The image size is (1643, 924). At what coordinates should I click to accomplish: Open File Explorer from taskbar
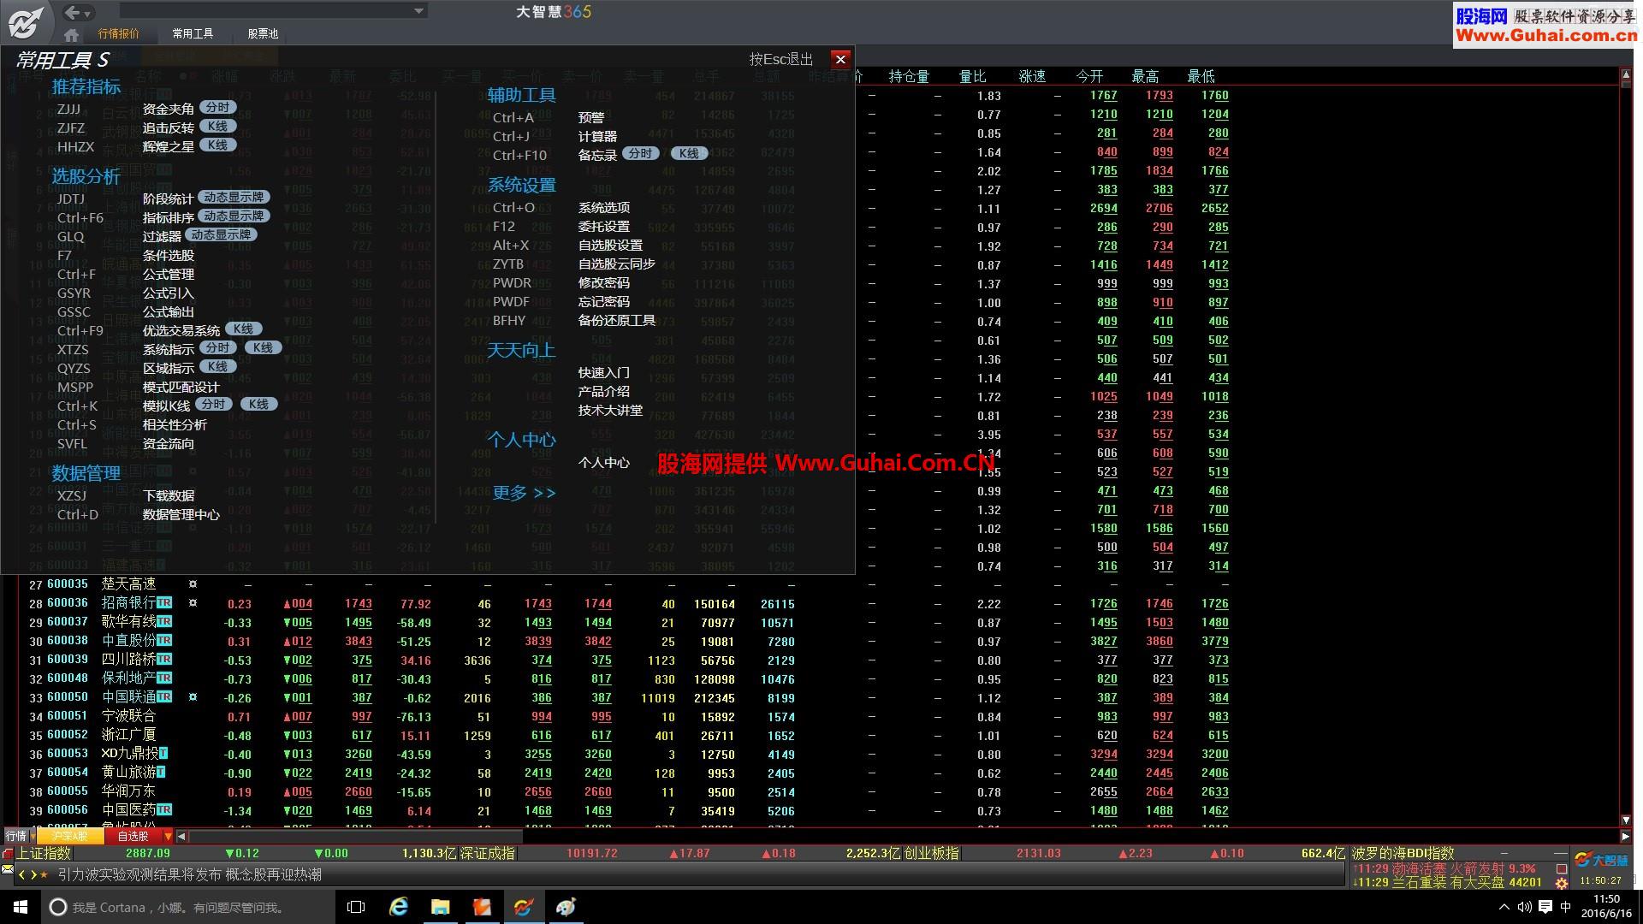[440, 907]
